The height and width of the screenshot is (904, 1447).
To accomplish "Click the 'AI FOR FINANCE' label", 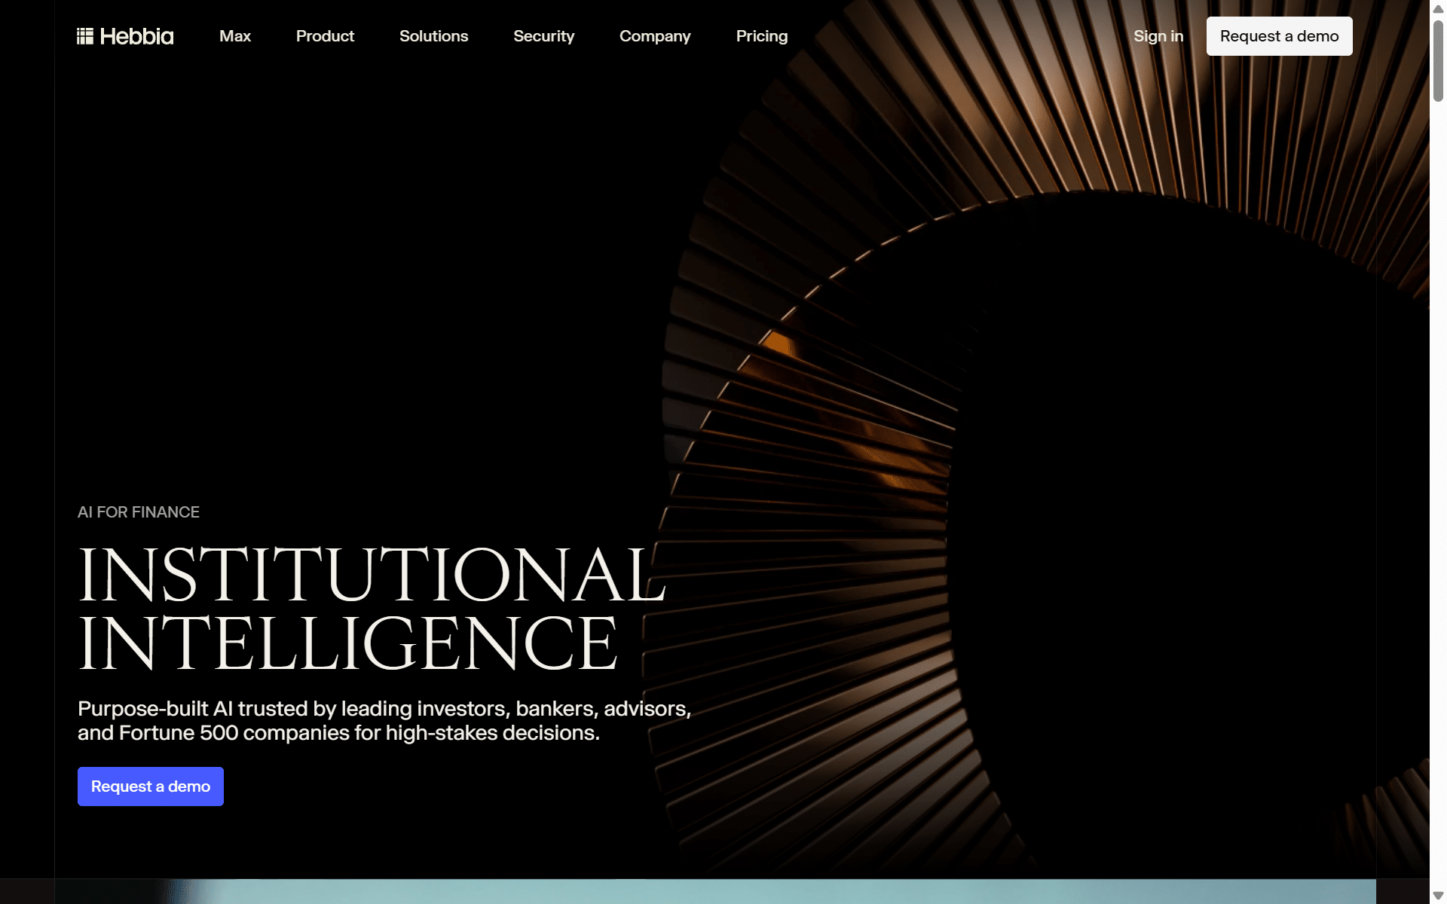I will point(139,512).
